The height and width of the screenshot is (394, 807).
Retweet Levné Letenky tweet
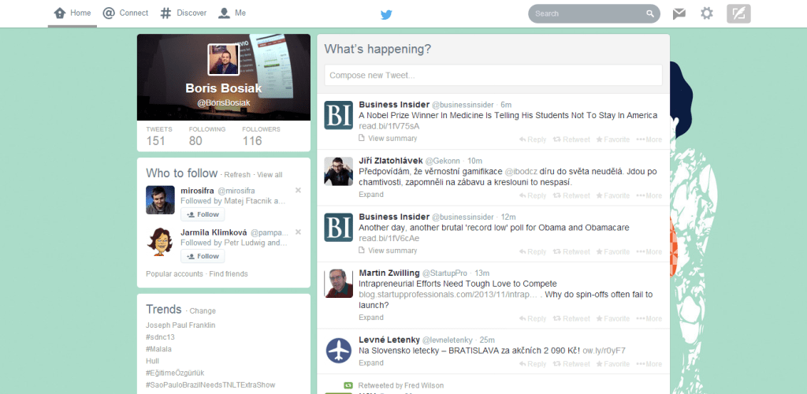pos(571,363)
